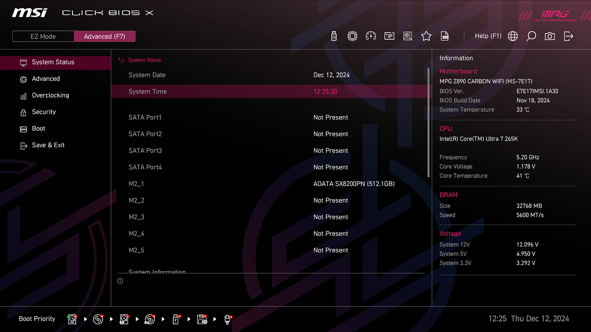591x332 pixels.
Task: Open the M-Flash USB update icon
Action: tap(334, 36)
